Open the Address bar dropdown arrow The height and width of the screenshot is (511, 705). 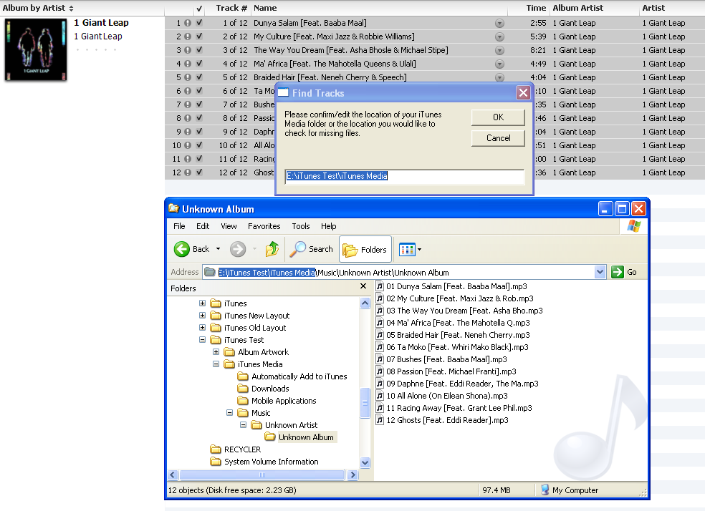tap(600, 272)
